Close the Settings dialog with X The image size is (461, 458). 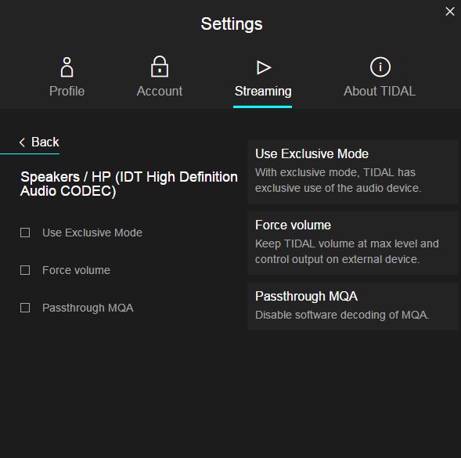pos(450,12)
